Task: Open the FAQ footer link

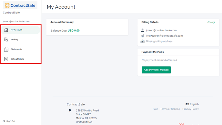Action: click(x=155, y=109)
